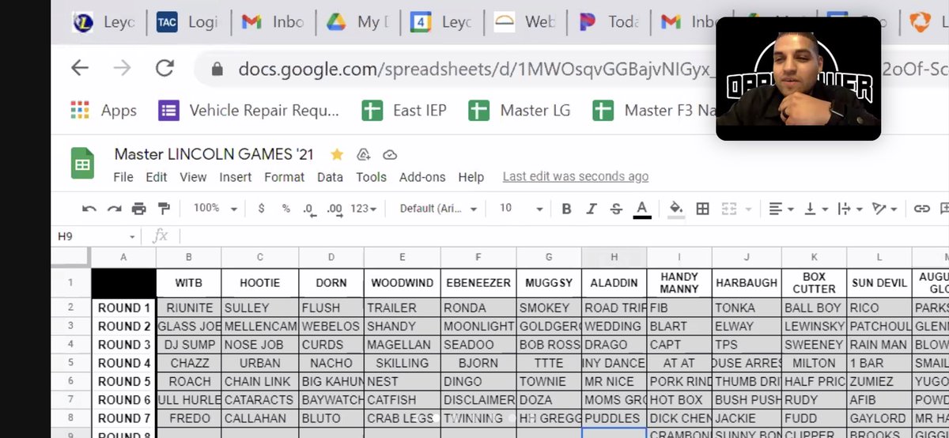
Task: Decrease decimal places
Action: (x=309, y=209)
